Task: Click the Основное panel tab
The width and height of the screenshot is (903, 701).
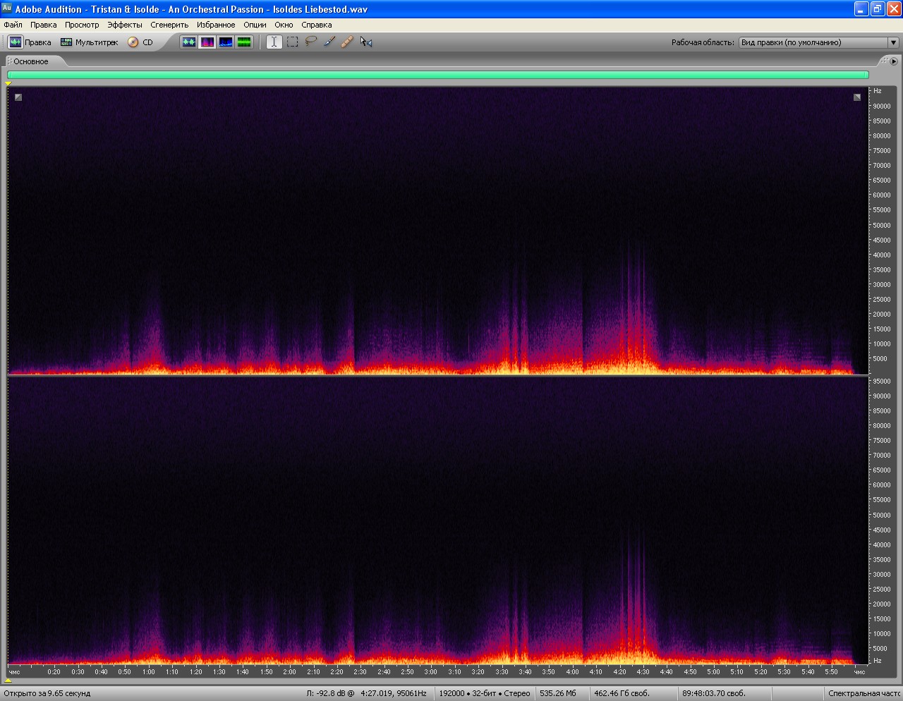Action: point(30,61)
